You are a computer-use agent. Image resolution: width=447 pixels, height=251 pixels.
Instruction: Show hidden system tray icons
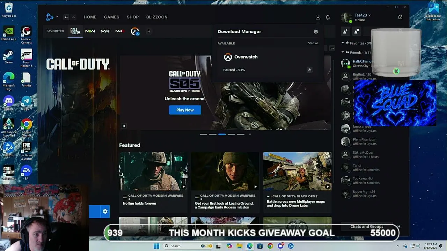(x=397, y=246)
